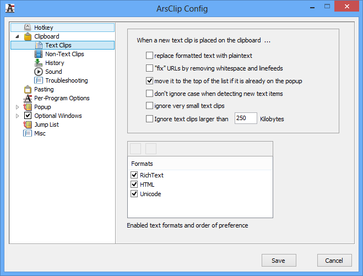Select Optional Windows label in the tree
The height and width of the screenshot is (276, 363).
tap(58, 116)
